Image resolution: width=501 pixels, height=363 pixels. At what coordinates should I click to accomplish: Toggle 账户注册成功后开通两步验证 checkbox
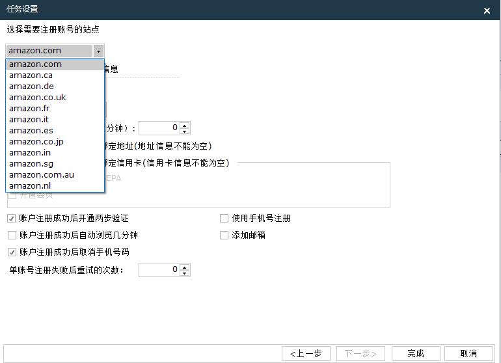pyautogui.click(x=12, y=219)
